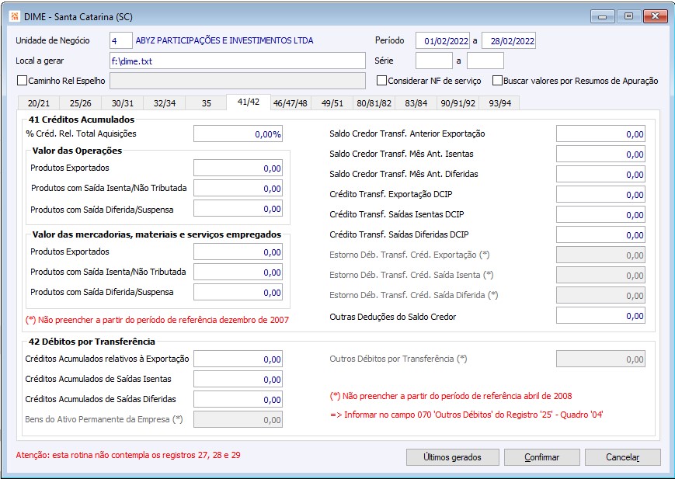The image size is (675, 479).
Task: Open the 25/26 tab
Action: pyautogui.click(x=80, y=103)
